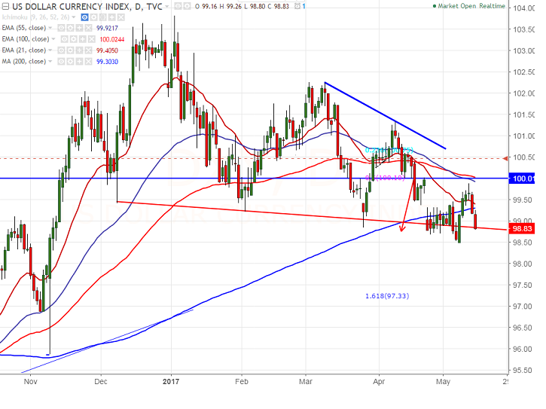The height and width of the screenshot is (409, 546).
Task: Click the OHLC values readout
Action: pyautogui.click(x=242, y=6)
